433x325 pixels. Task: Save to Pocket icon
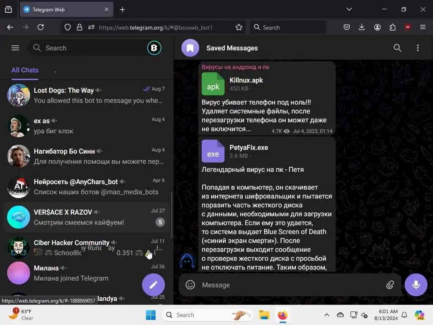pos(347,27)
